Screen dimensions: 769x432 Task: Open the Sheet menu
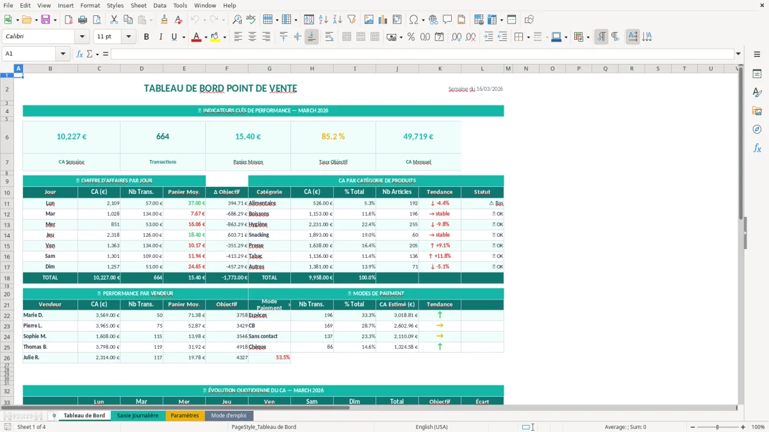pyautogui.click(x=138, y=5)
